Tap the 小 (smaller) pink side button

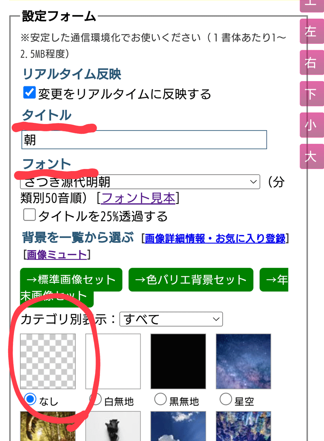click(x=311, y=125)
